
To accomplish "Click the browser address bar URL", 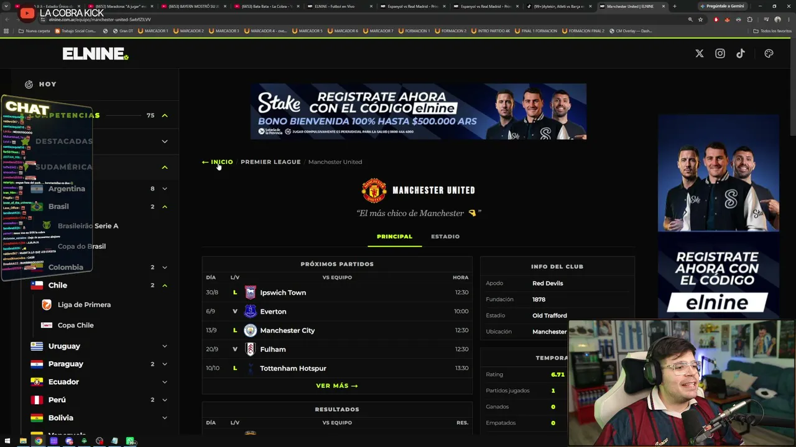I will [99, 19].
